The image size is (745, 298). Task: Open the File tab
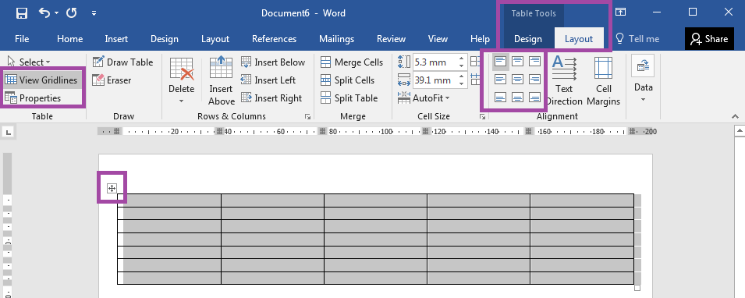tap(22, 39)
